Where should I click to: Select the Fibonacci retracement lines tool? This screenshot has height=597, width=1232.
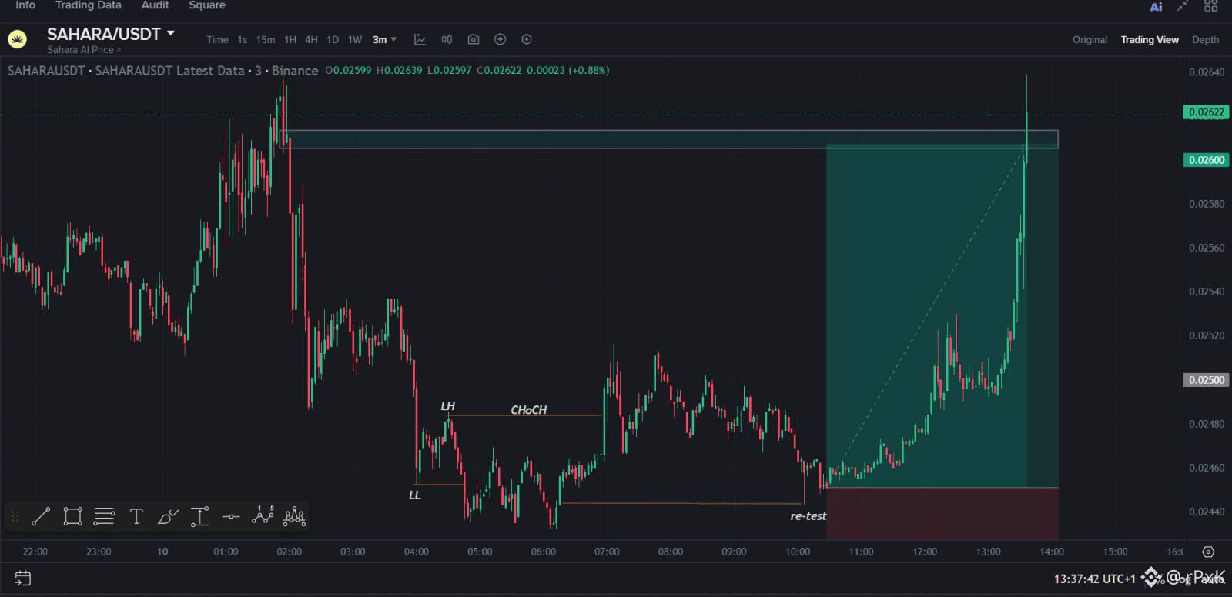coord(104,517)
